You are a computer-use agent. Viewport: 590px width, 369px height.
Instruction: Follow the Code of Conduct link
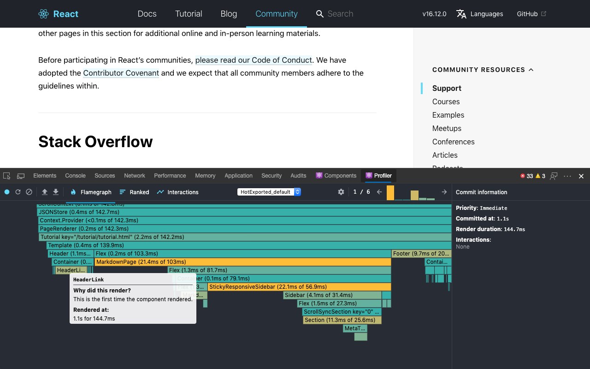click(254, 60)
